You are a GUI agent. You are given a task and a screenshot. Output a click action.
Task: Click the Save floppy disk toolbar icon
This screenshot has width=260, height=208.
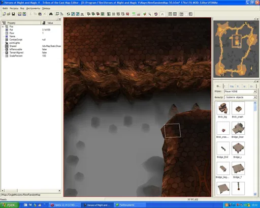tap(13, 14)
